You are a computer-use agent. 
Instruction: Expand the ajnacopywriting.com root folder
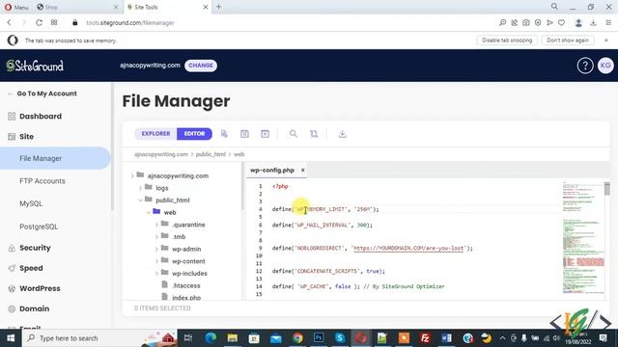(x=132, y=175)
